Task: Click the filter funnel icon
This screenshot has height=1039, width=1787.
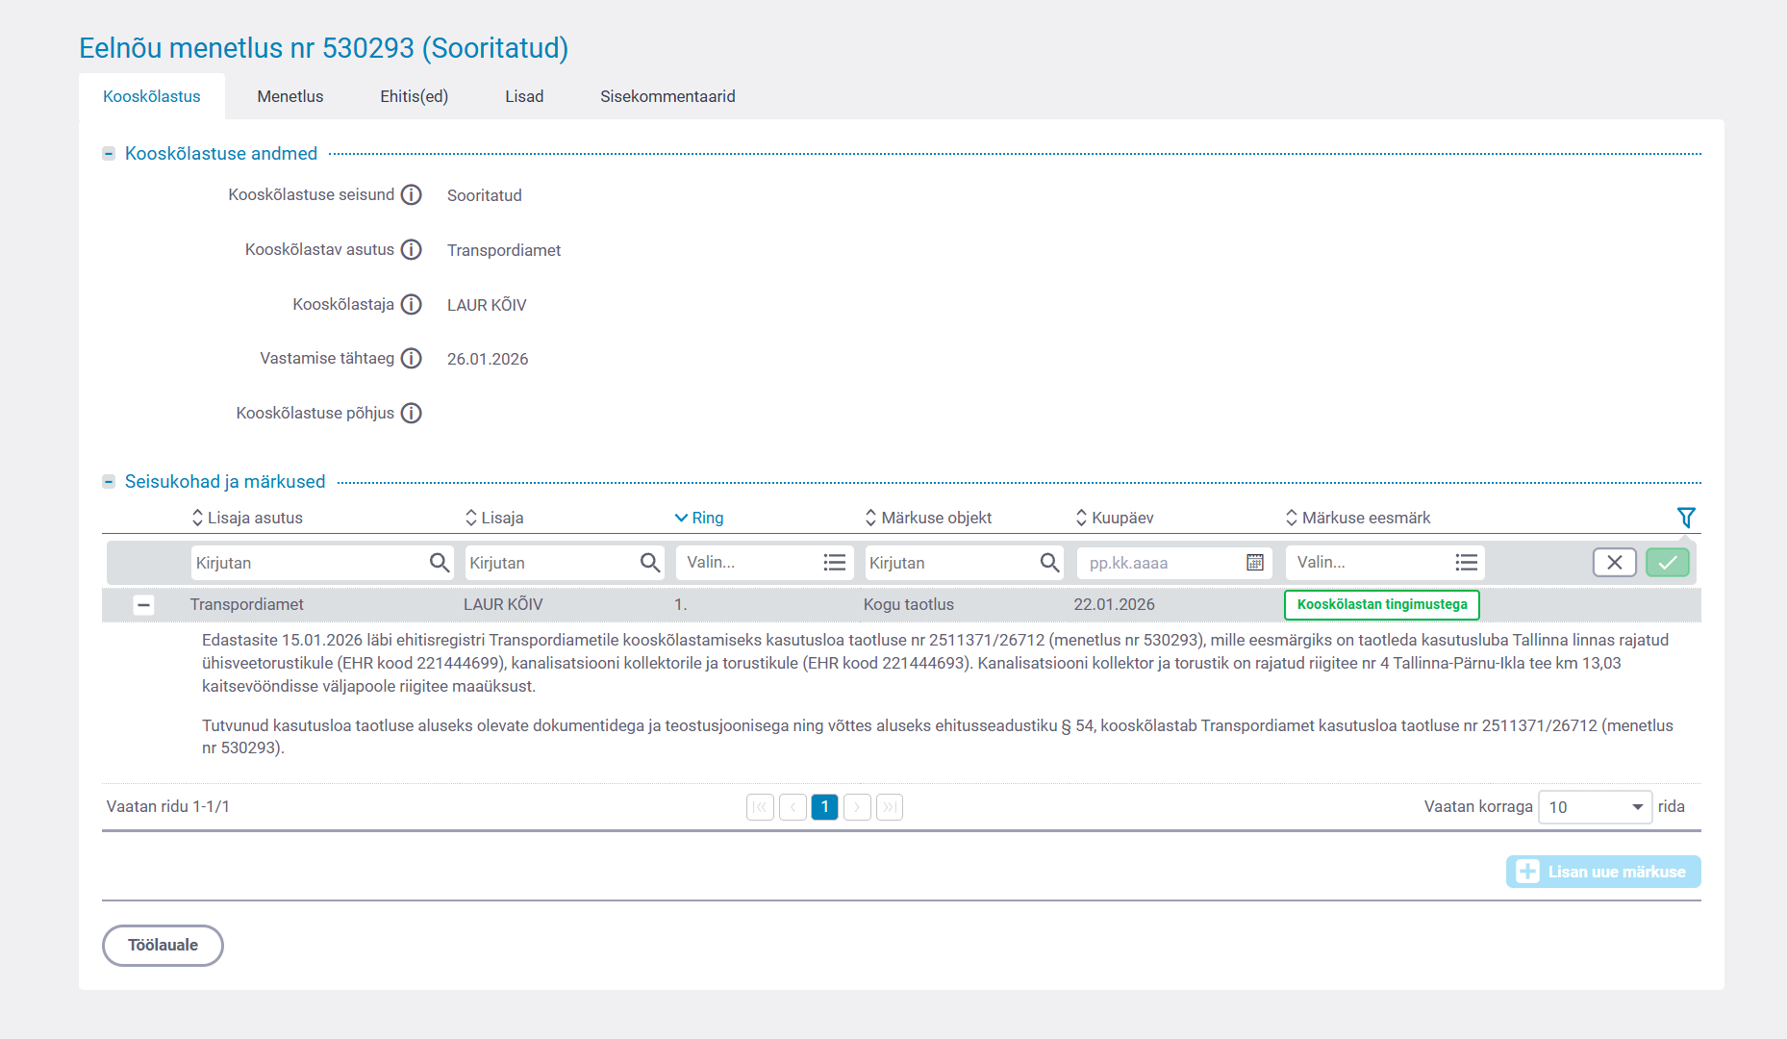Action: point(1685,518)
